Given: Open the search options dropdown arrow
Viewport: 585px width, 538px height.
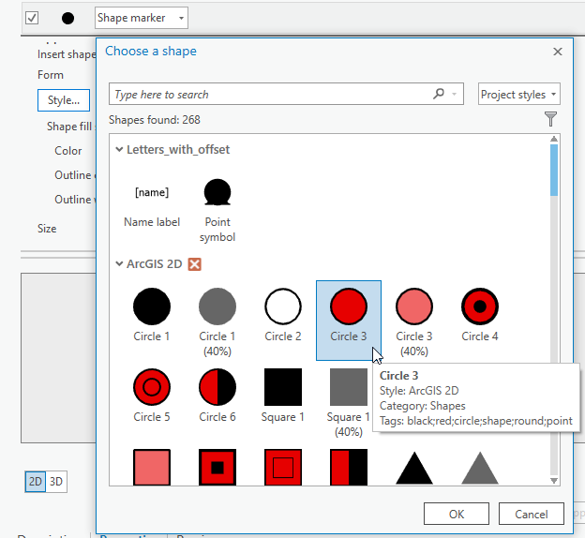Looking at the screenshot, I should pyautogui.click(x=454, y=94).
